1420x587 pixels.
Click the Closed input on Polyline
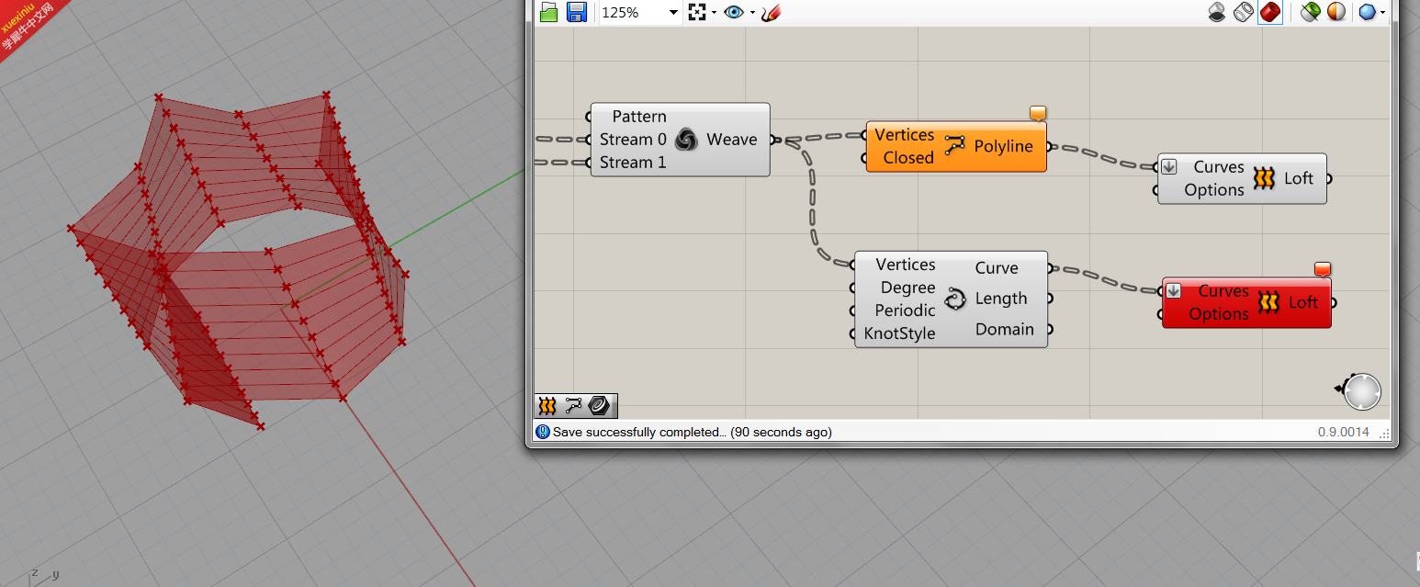pos(908,158)
